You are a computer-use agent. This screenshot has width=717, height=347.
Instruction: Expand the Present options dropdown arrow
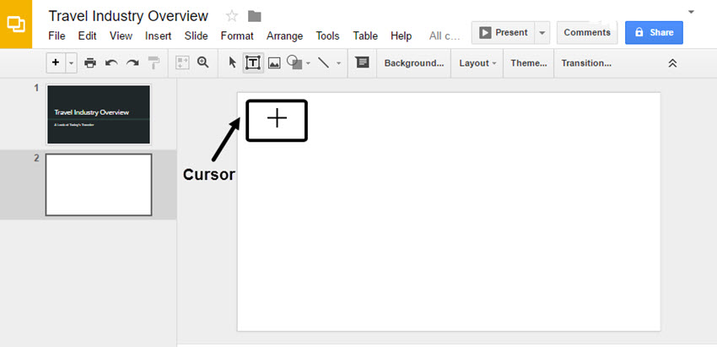tap(542, 32)
